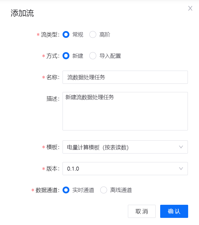Focus the 描述 description text area

125,111
